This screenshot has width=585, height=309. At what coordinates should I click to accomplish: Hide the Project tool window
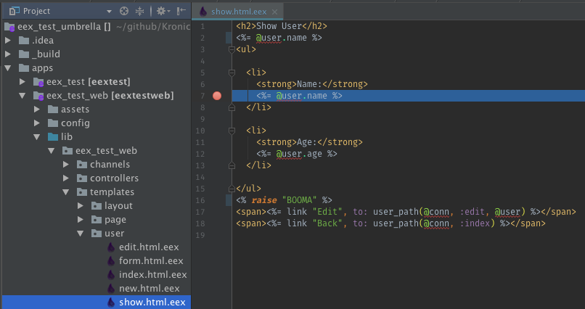(x=181, y=12)
